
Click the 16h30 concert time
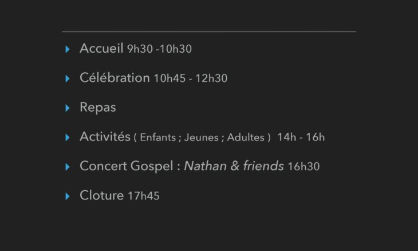point(303,166)
